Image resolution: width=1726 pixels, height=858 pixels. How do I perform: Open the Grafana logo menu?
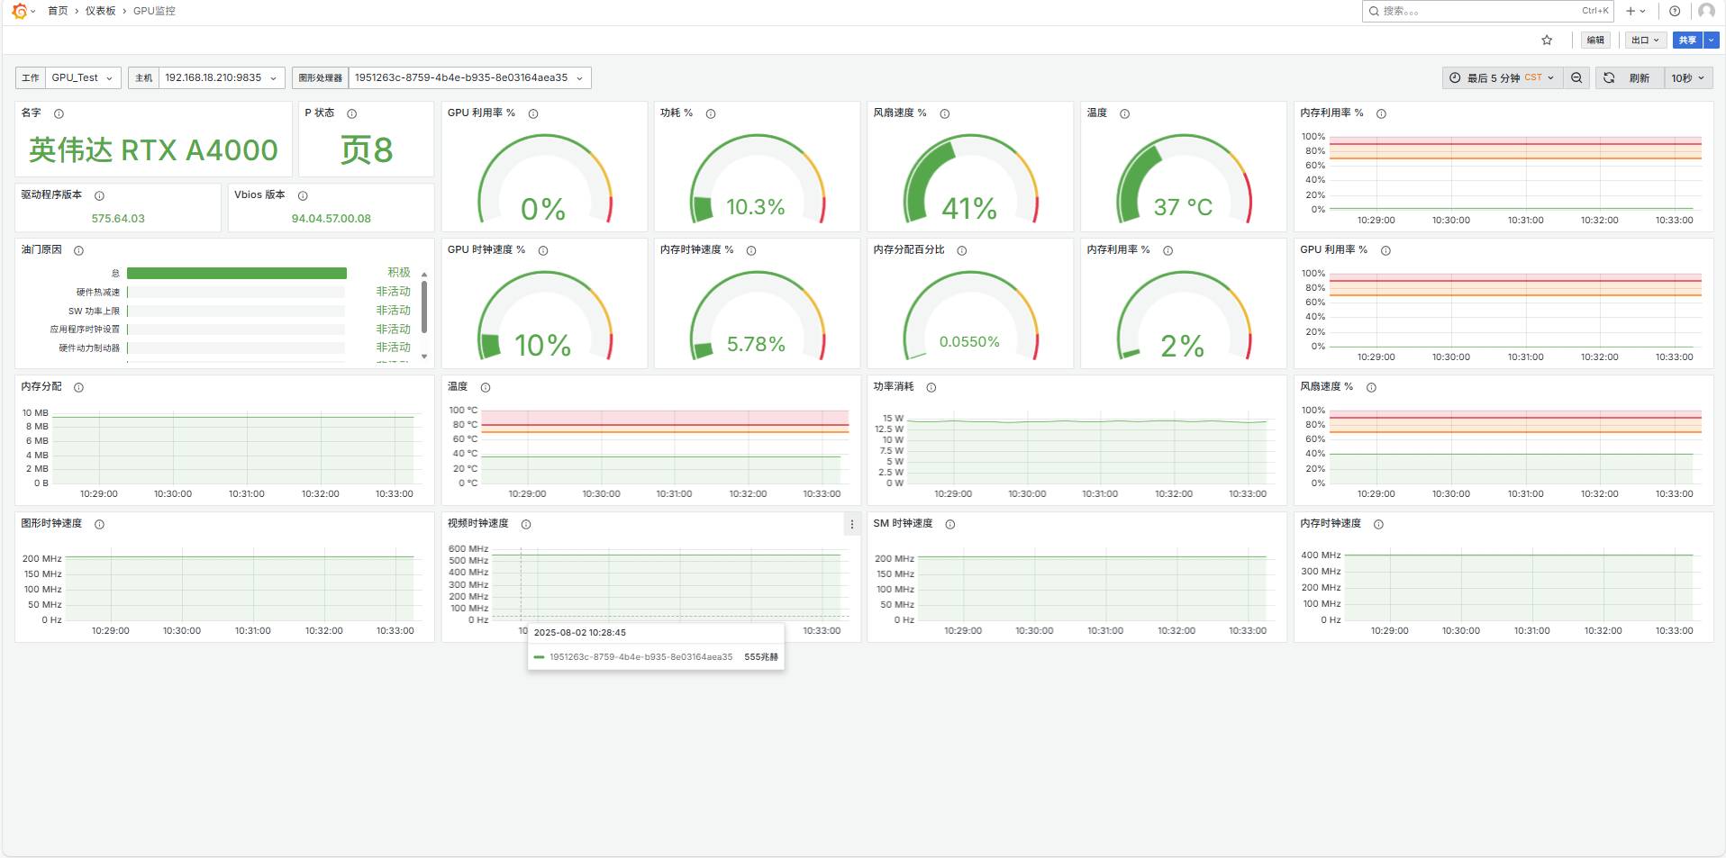[x=20, y=11]
